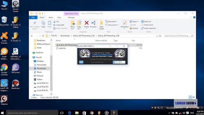Click the Search the web and Windows box
The width and height of the screenshot is (204, 115).
[32, 113]
